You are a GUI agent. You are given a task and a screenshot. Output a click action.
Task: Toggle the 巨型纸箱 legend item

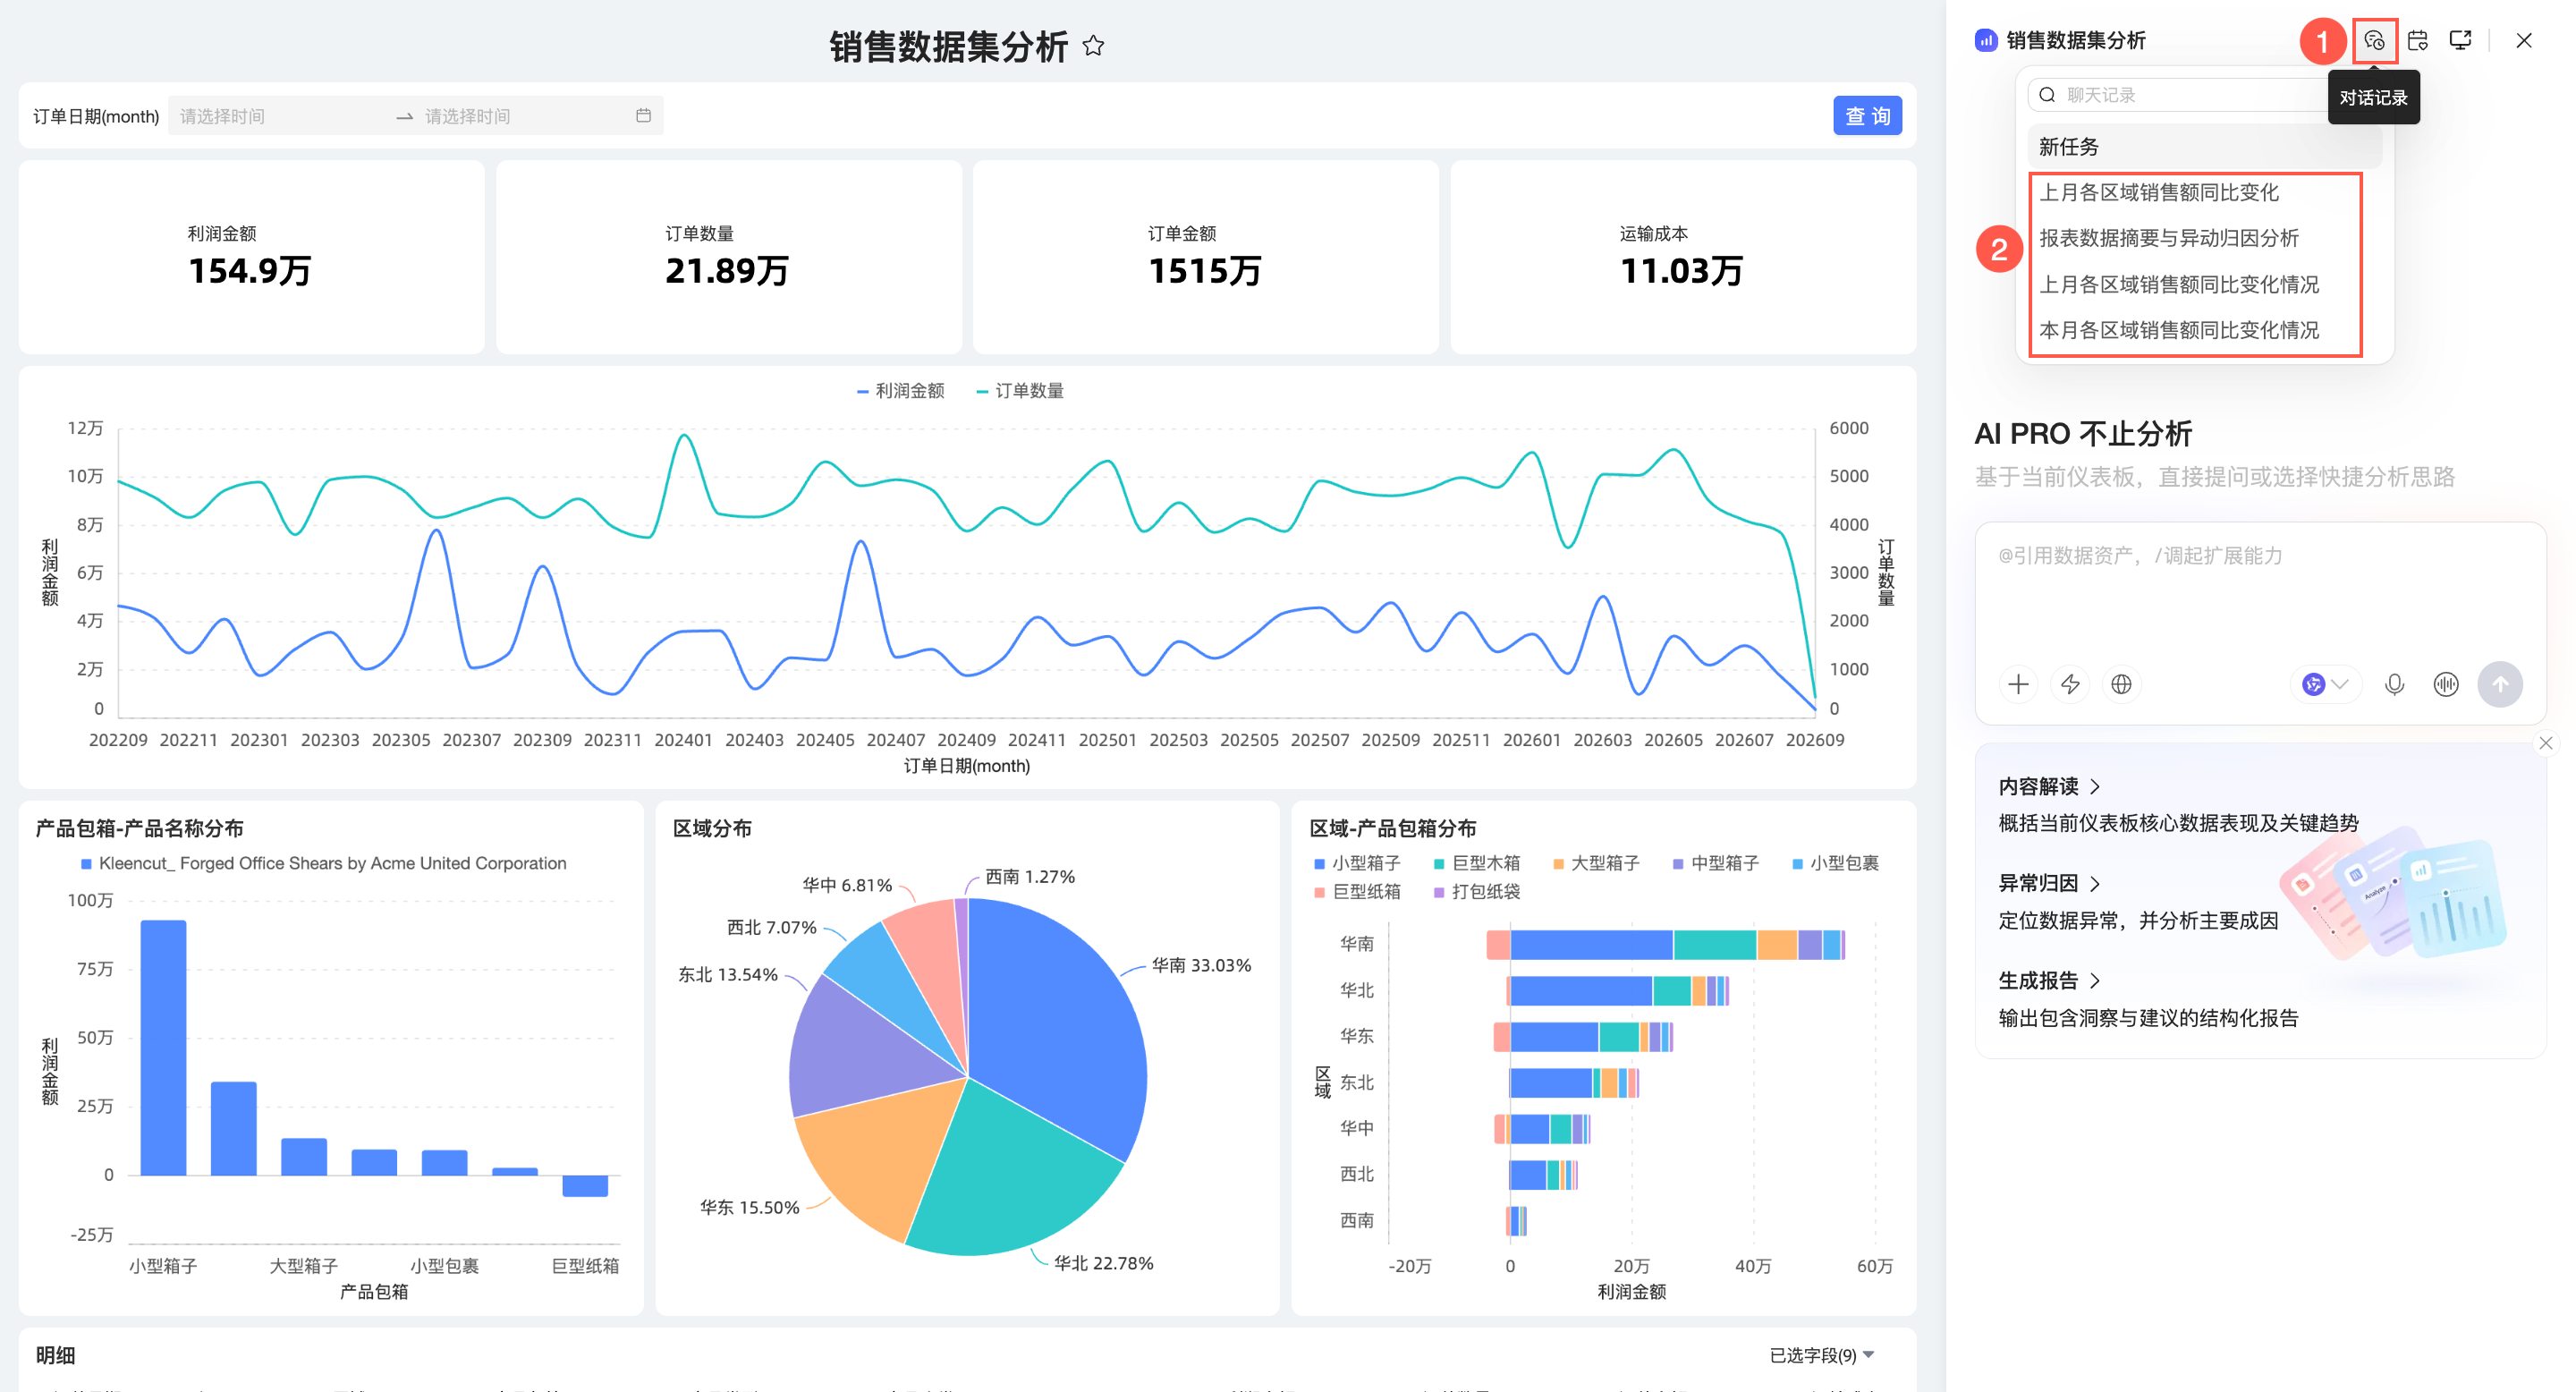click(1357, 892)
